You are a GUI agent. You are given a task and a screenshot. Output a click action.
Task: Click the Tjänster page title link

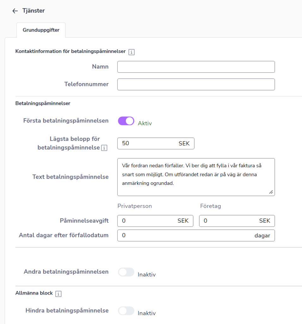34,11
